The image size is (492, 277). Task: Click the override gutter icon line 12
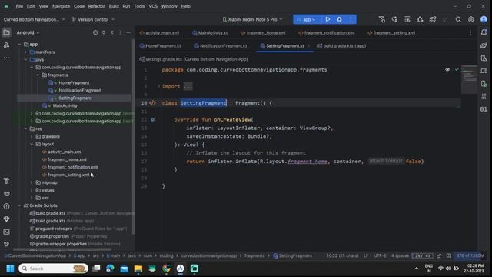[x=153, y=119]
